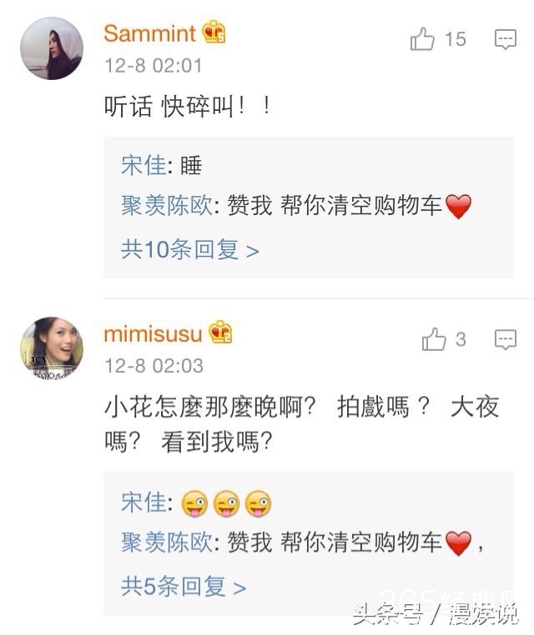Tap the red heart emoji in first reply
The height and width of the screenshot is (635, 534).
point(459,207)
